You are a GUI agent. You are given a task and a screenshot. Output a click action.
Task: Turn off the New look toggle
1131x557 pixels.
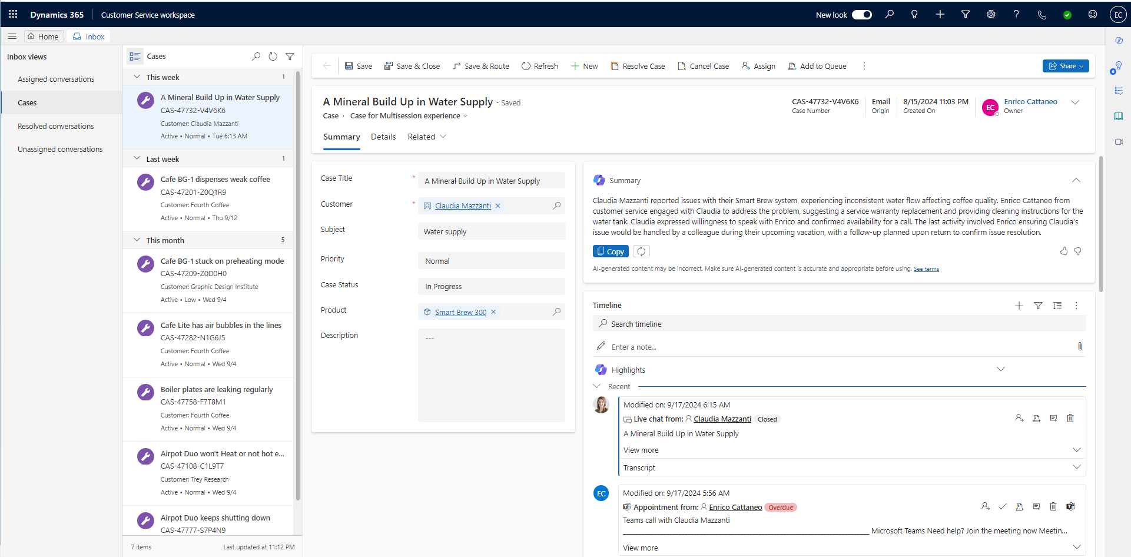click(861, 14)
